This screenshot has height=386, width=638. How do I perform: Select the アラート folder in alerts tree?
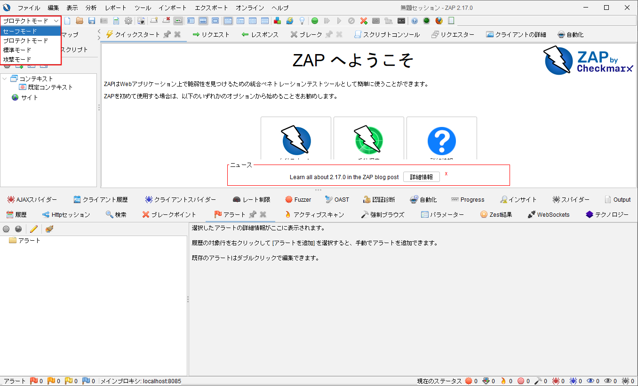(24, 240)
